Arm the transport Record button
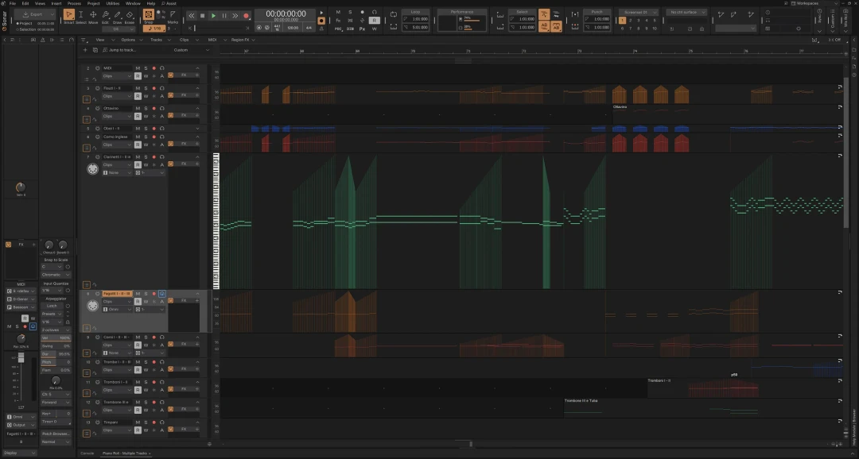The height and width of the screenshot is (459, 859). tap(246, 16)
